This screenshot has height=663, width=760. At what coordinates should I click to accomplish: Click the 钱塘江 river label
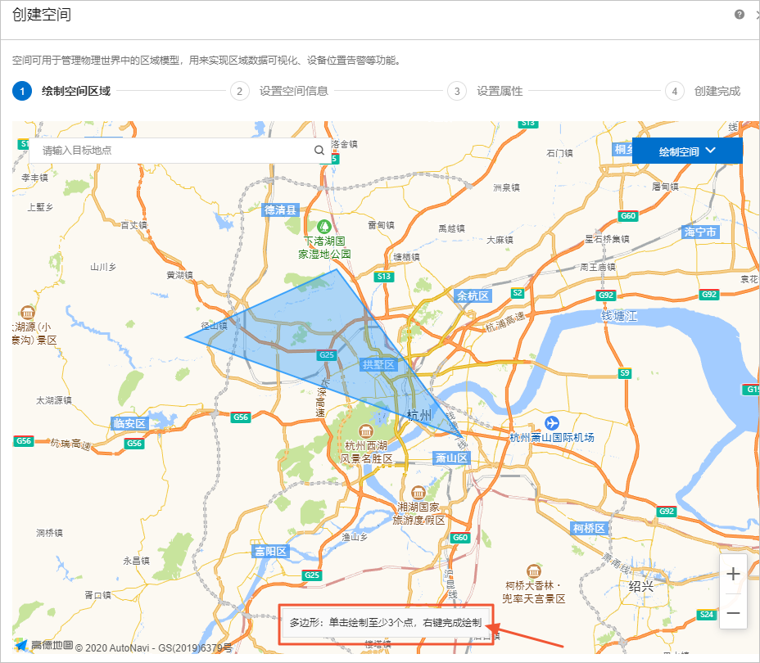[x=619, y=316]
